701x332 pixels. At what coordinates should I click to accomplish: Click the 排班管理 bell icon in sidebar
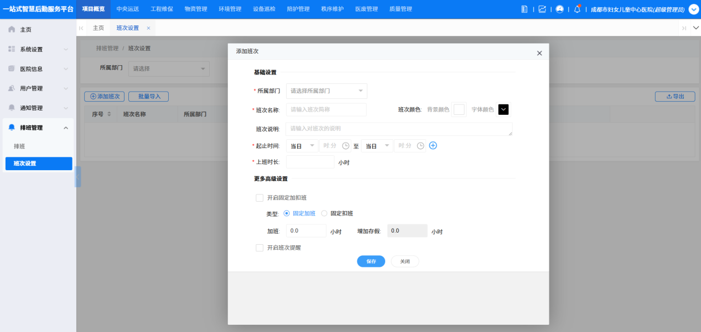pos(12,128)
